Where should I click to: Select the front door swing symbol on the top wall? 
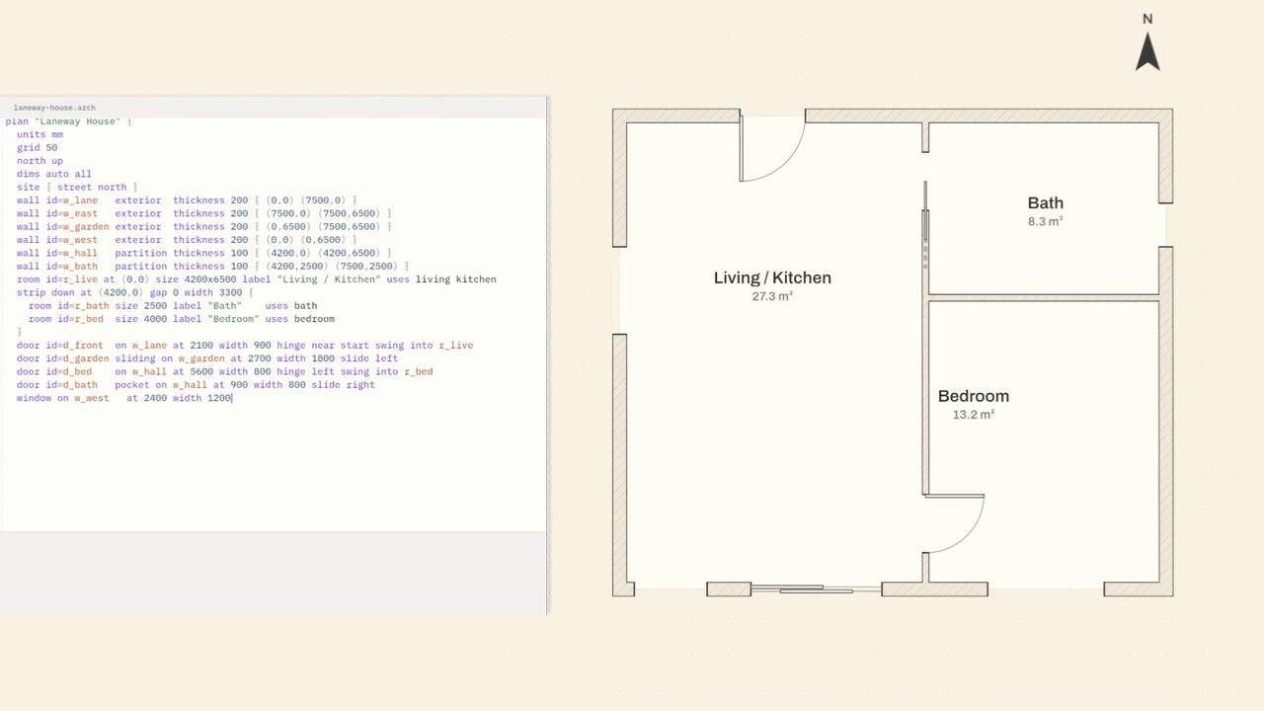click(x=773, y=148)
